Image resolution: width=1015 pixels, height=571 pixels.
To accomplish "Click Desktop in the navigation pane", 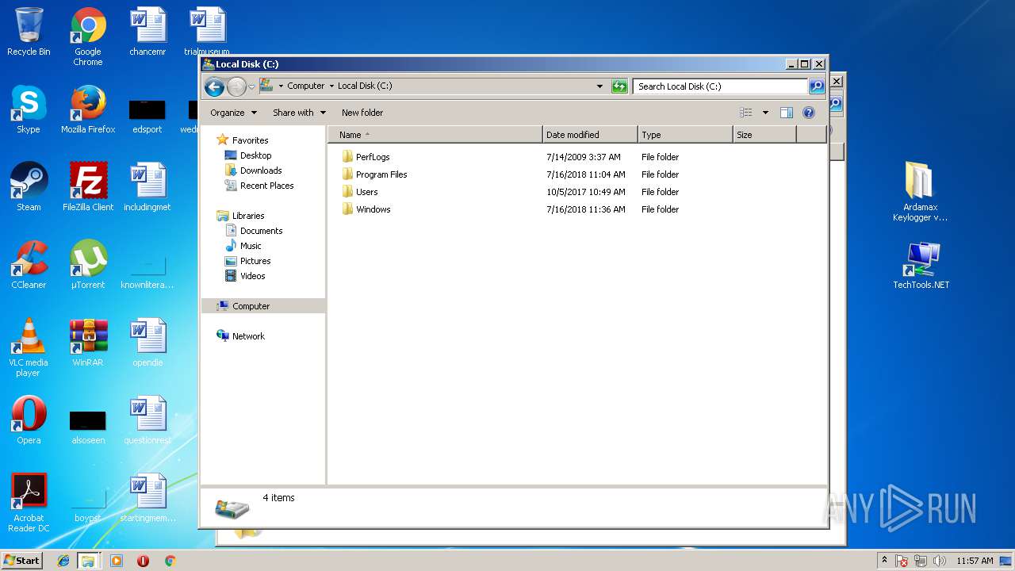I will (x=248, y=155).
